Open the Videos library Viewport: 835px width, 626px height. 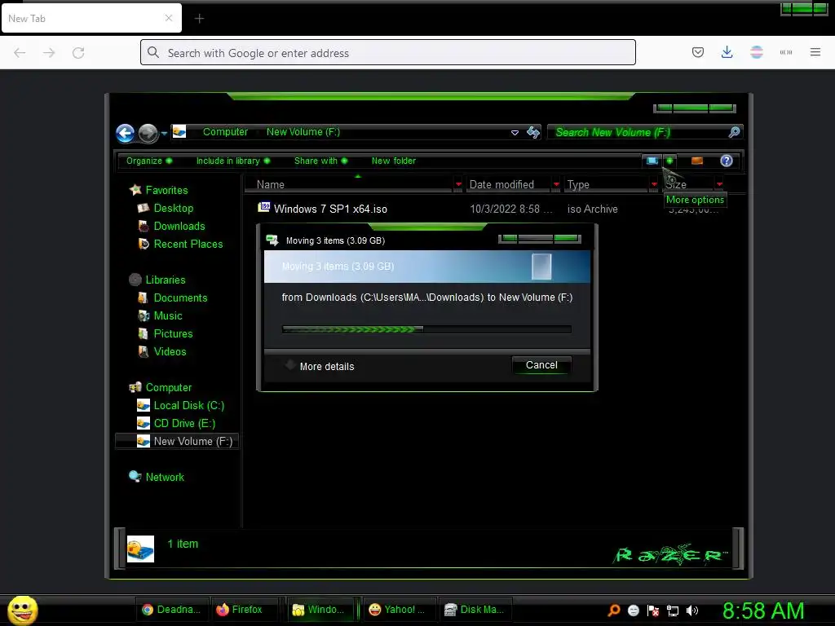click(x=170, y=352)
